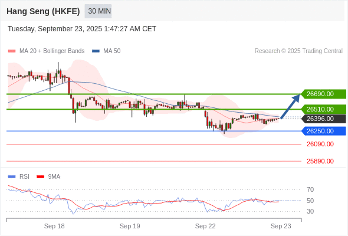This screenshot has width=348, height=236.
Task: Click the Hang Seng (HKFE) title
Action: point(43,11)
